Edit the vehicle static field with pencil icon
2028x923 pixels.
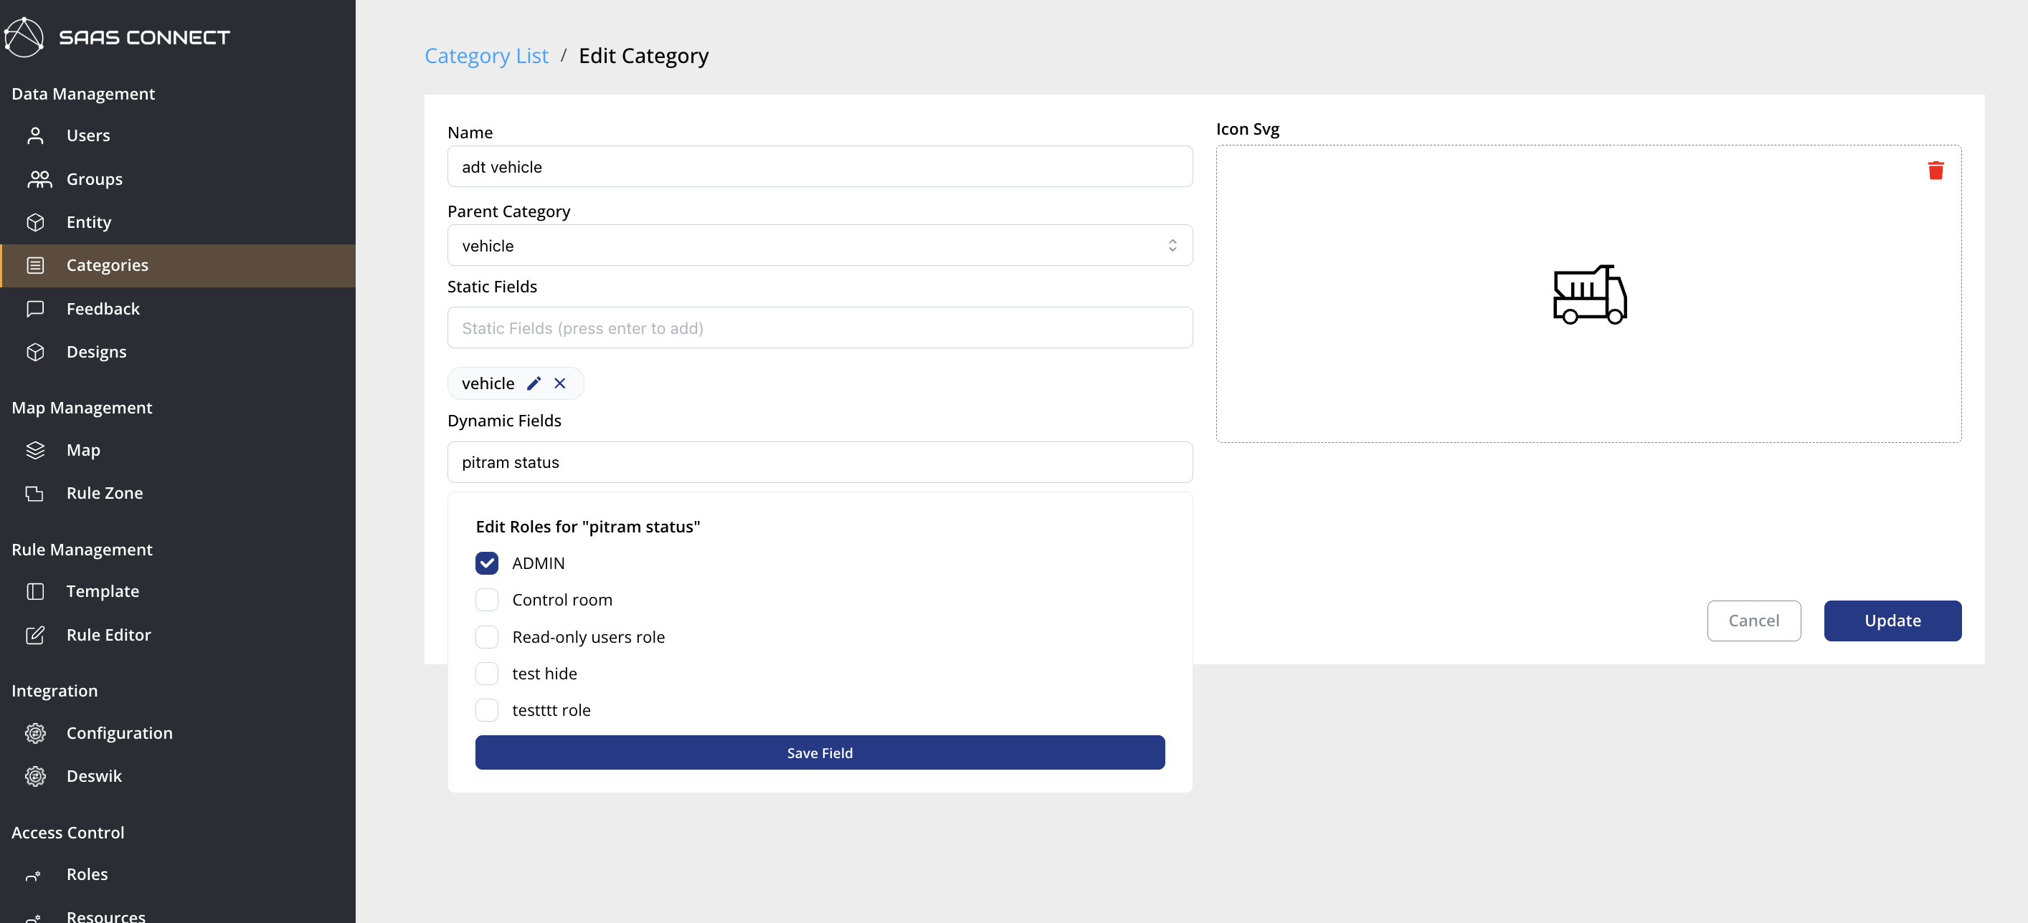tap(534, 383)
